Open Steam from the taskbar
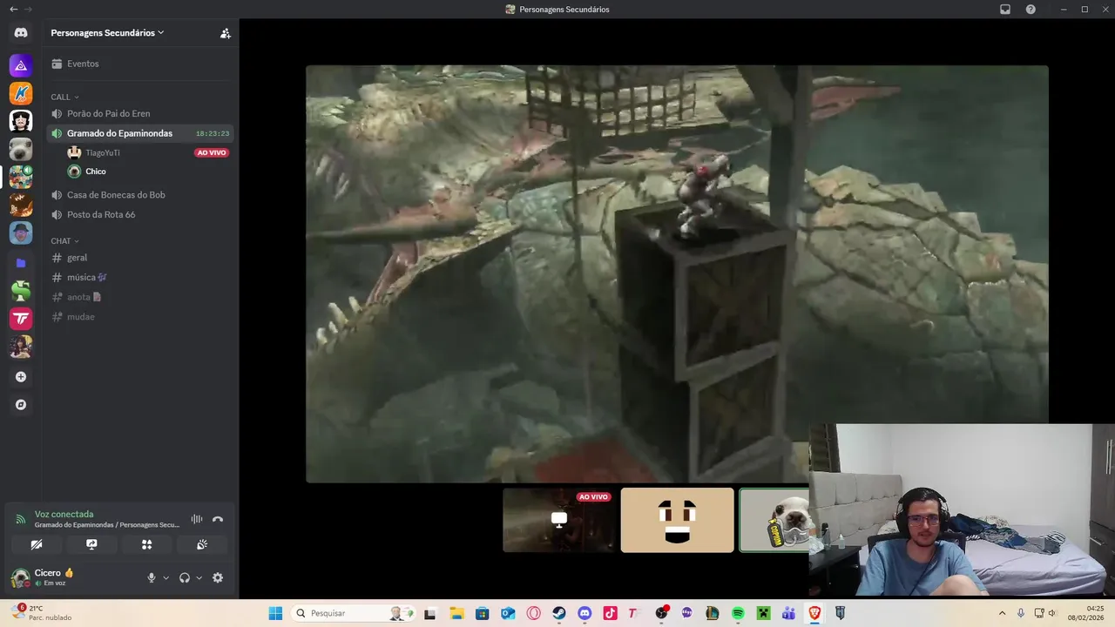The width and height of the screenshot is (1115, 627). 558,613
